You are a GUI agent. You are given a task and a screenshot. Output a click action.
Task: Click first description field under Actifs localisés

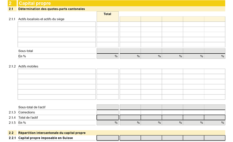[57, 24]
